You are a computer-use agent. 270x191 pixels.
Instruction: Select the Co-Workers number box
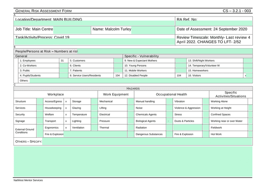64,65
